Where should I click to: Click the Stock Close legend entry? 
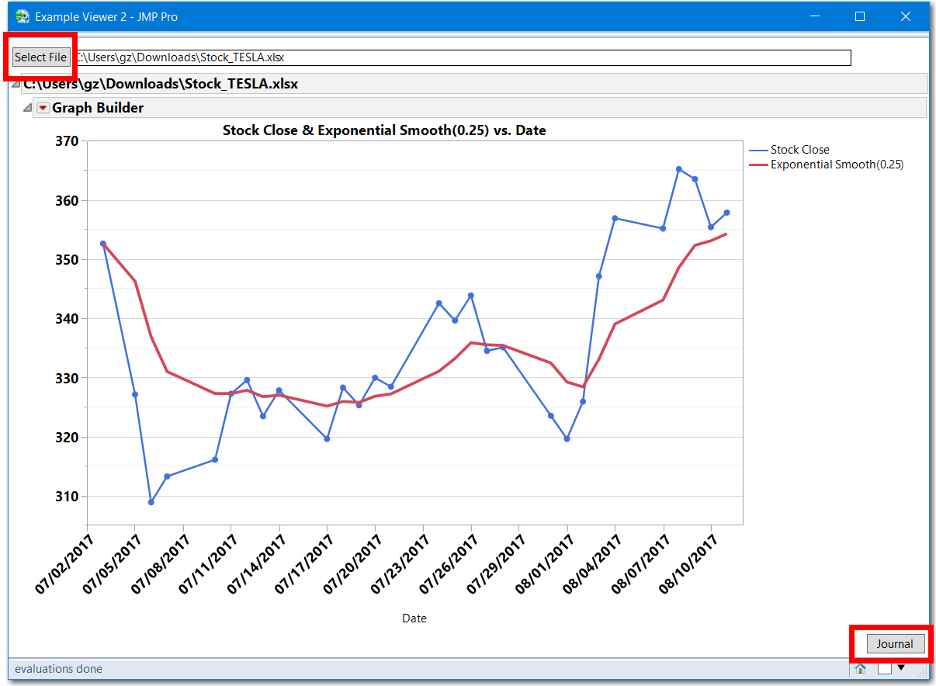click(x=789, y=150)
